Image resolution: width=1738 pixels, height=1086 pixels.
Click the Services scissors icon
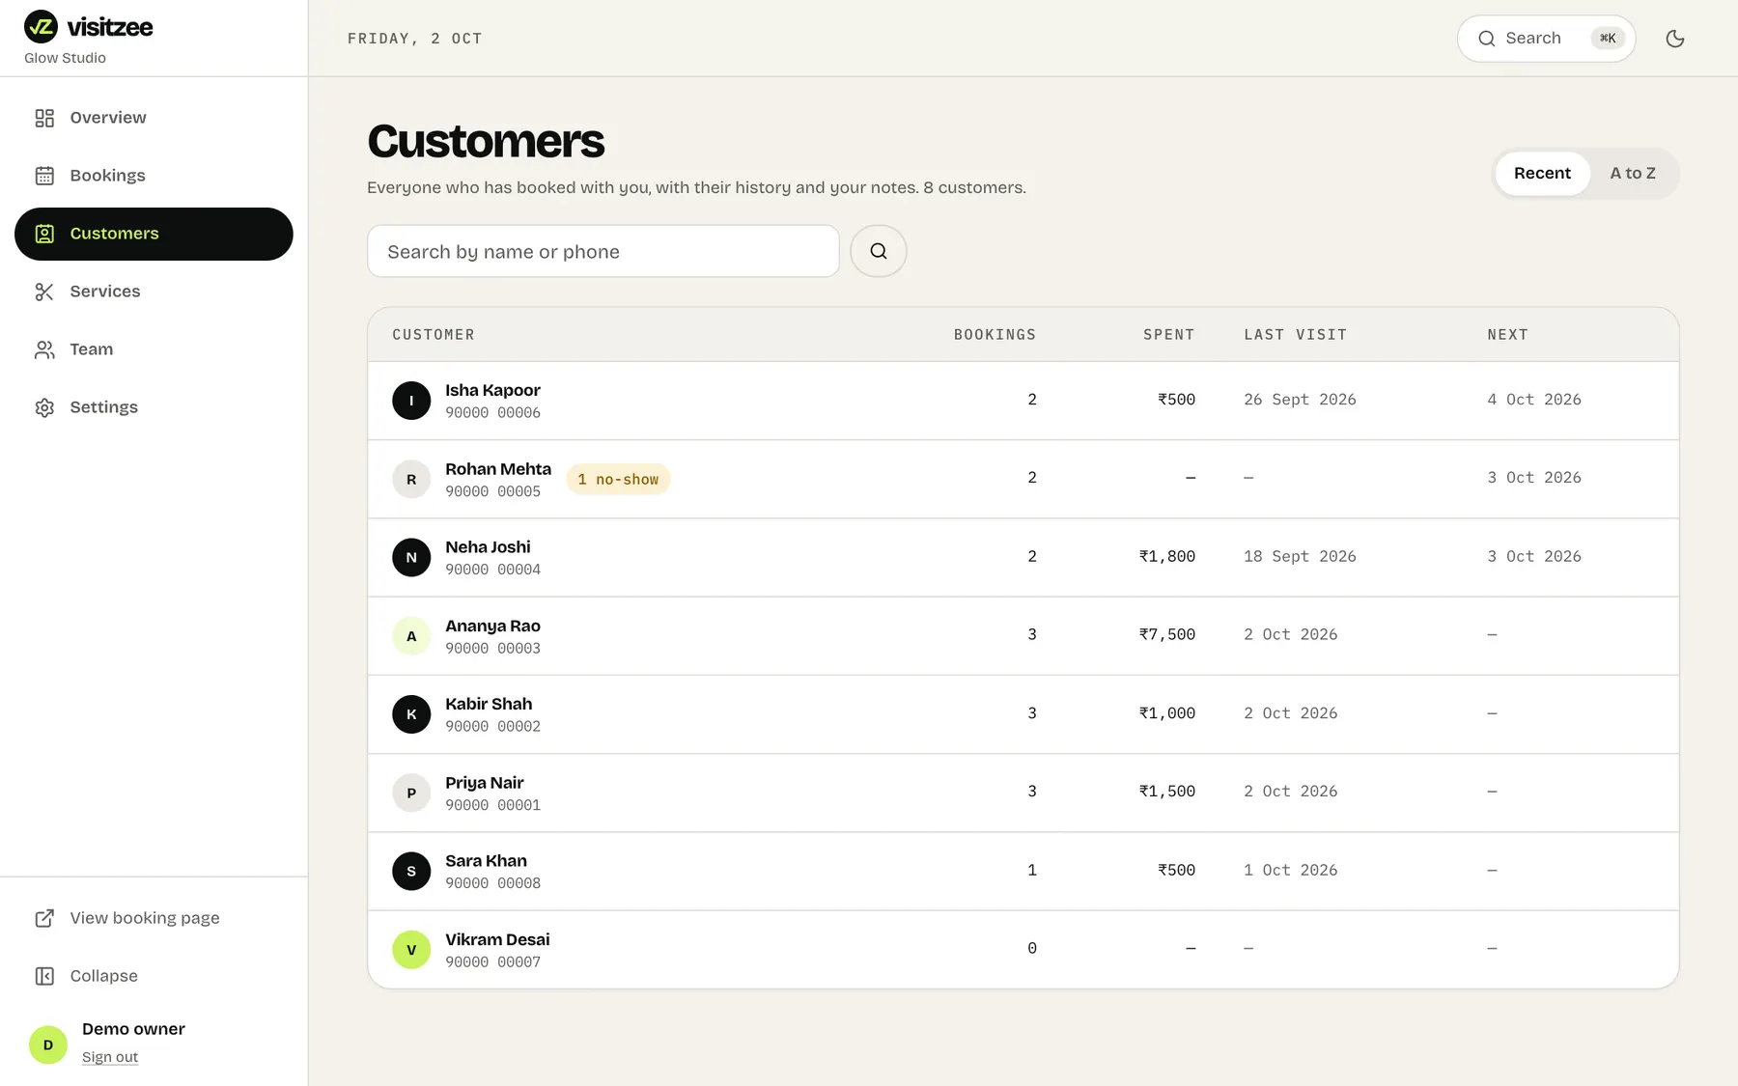pyautogui.click(x=44, y=292)
